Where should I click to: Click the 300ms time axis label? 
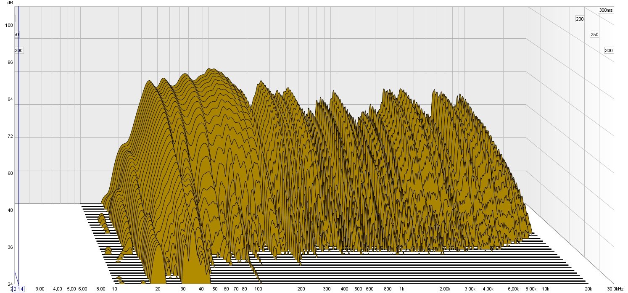[x=606, y=10]
